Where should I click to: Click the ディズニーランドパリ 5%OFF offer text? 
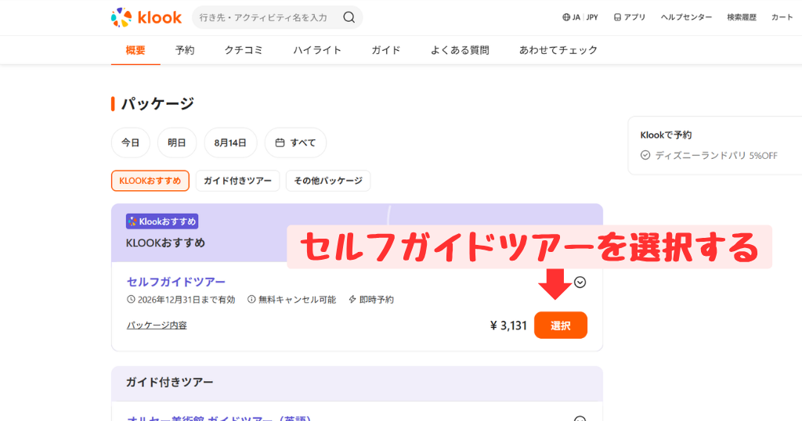[x=716, y=155]
